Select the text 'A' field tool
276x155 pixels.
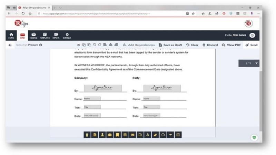coord(148,135)
